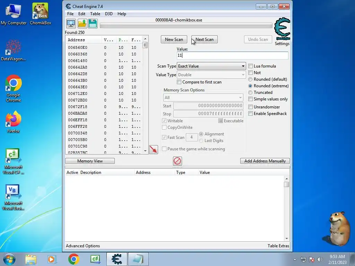Enable the Unrandomizer checkbox
355x266 pixels.
pyautogui.click(x=250, y=107)
